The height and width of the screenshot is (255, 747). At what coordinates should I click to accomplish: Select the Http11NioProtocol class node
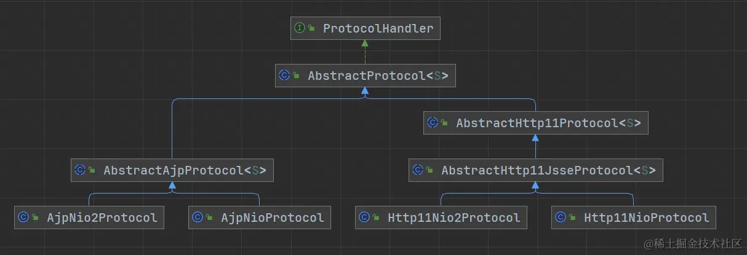point(634,217)
